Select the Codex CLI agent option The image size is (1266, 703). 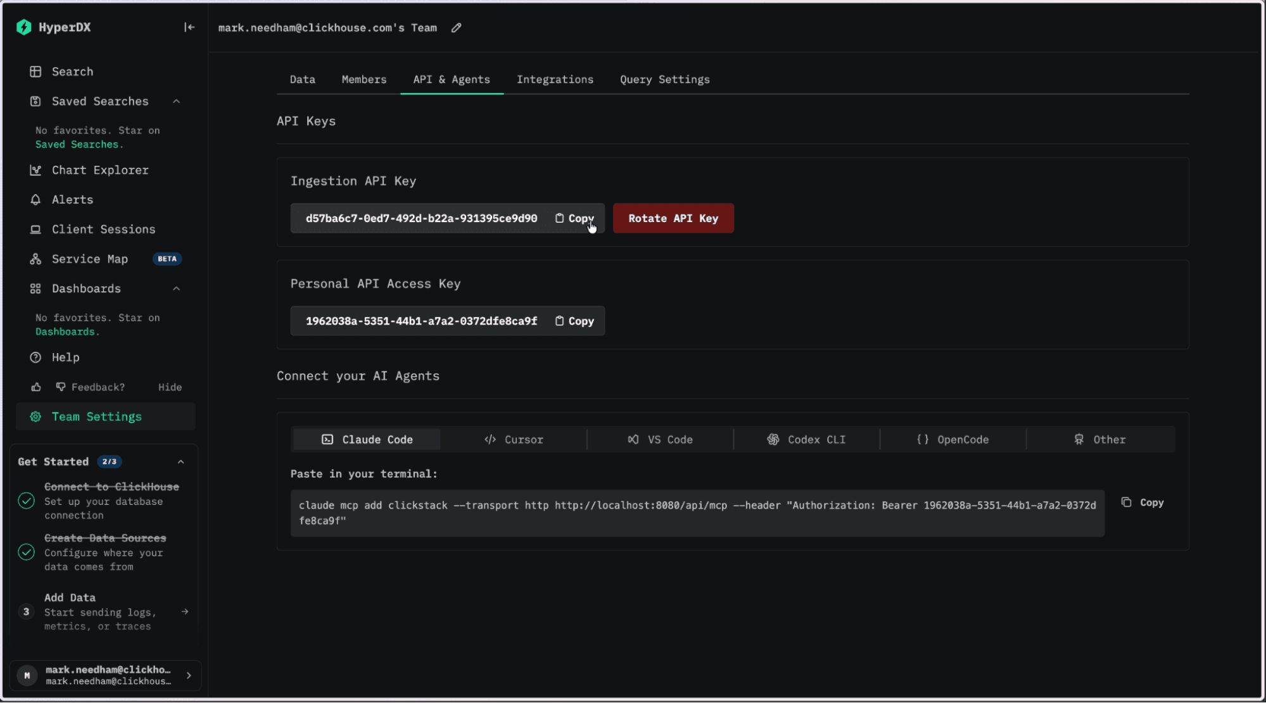coord(806,440)
